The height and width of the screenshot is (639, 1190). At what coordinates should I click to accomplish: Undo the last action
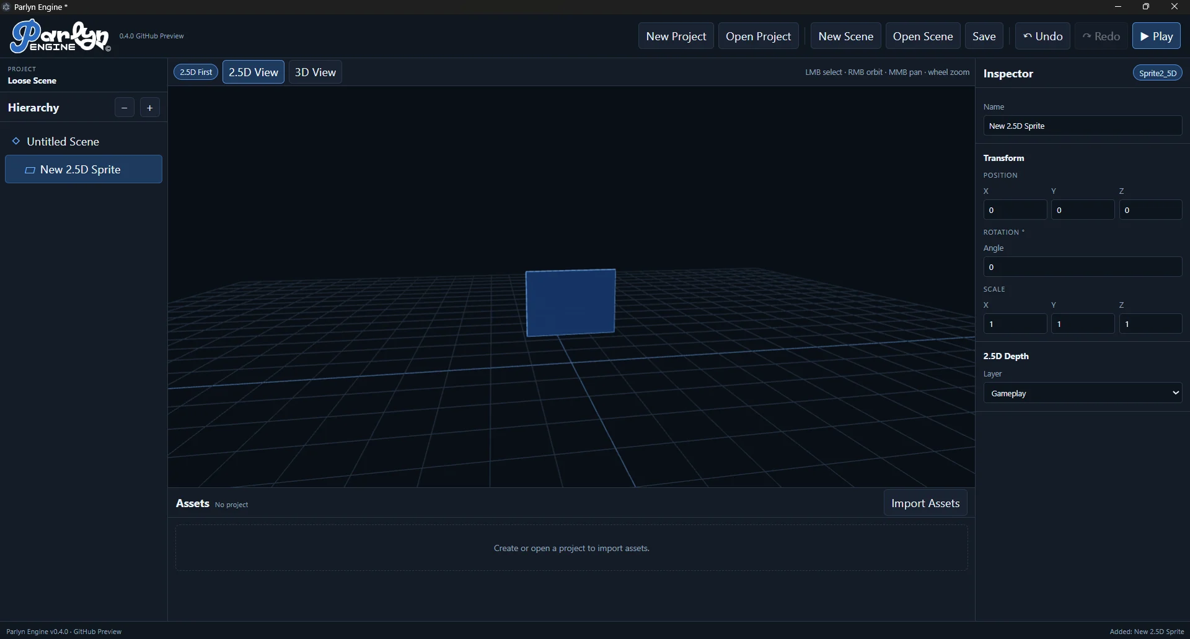(x=1043, y=36)
